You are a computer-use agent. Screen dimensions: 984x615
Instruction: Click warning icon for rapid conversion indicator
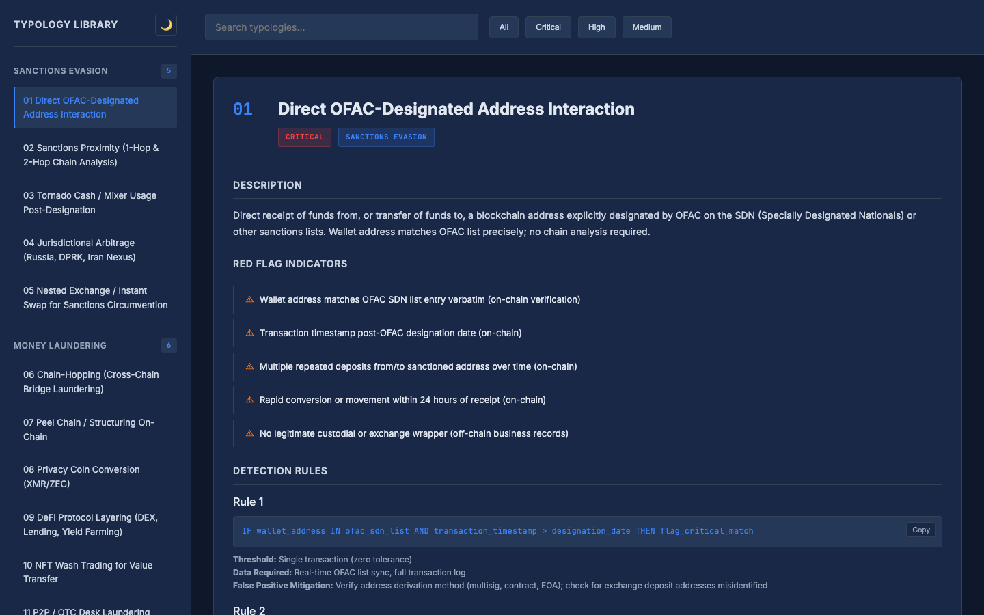coord(249,400)
